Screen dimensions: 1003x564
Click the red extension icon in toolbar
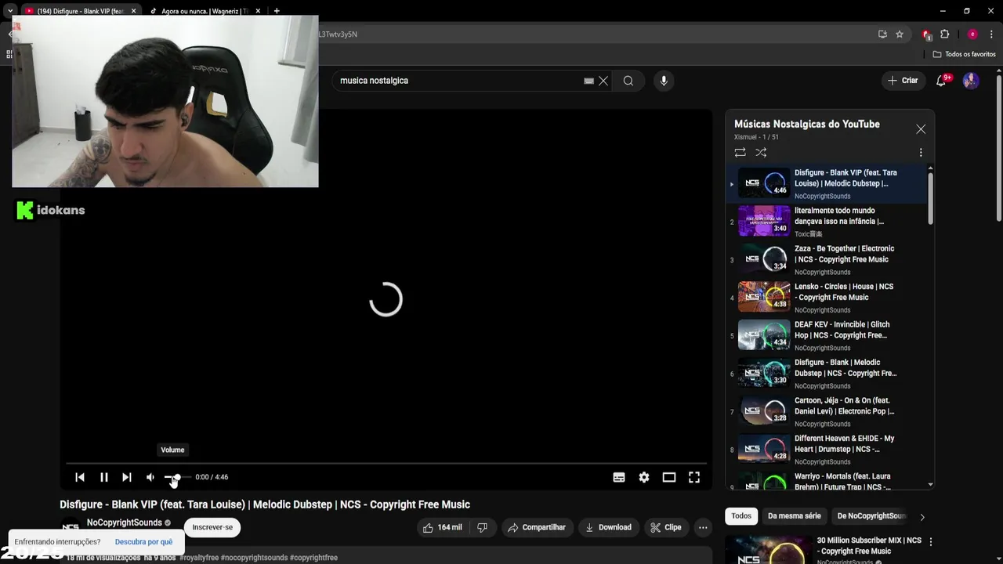pyautogui.click(x=926, y=34)
